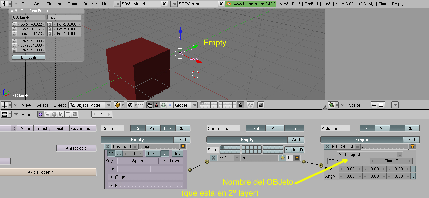Select the rotate manipulator green circle icon
The image size is (429, 198).
[163, 105]
